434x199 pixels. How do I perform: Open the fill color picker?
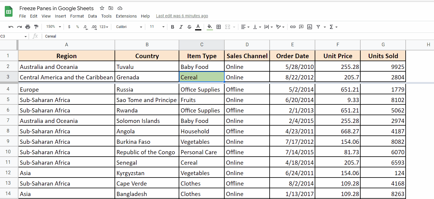[210, 27]
